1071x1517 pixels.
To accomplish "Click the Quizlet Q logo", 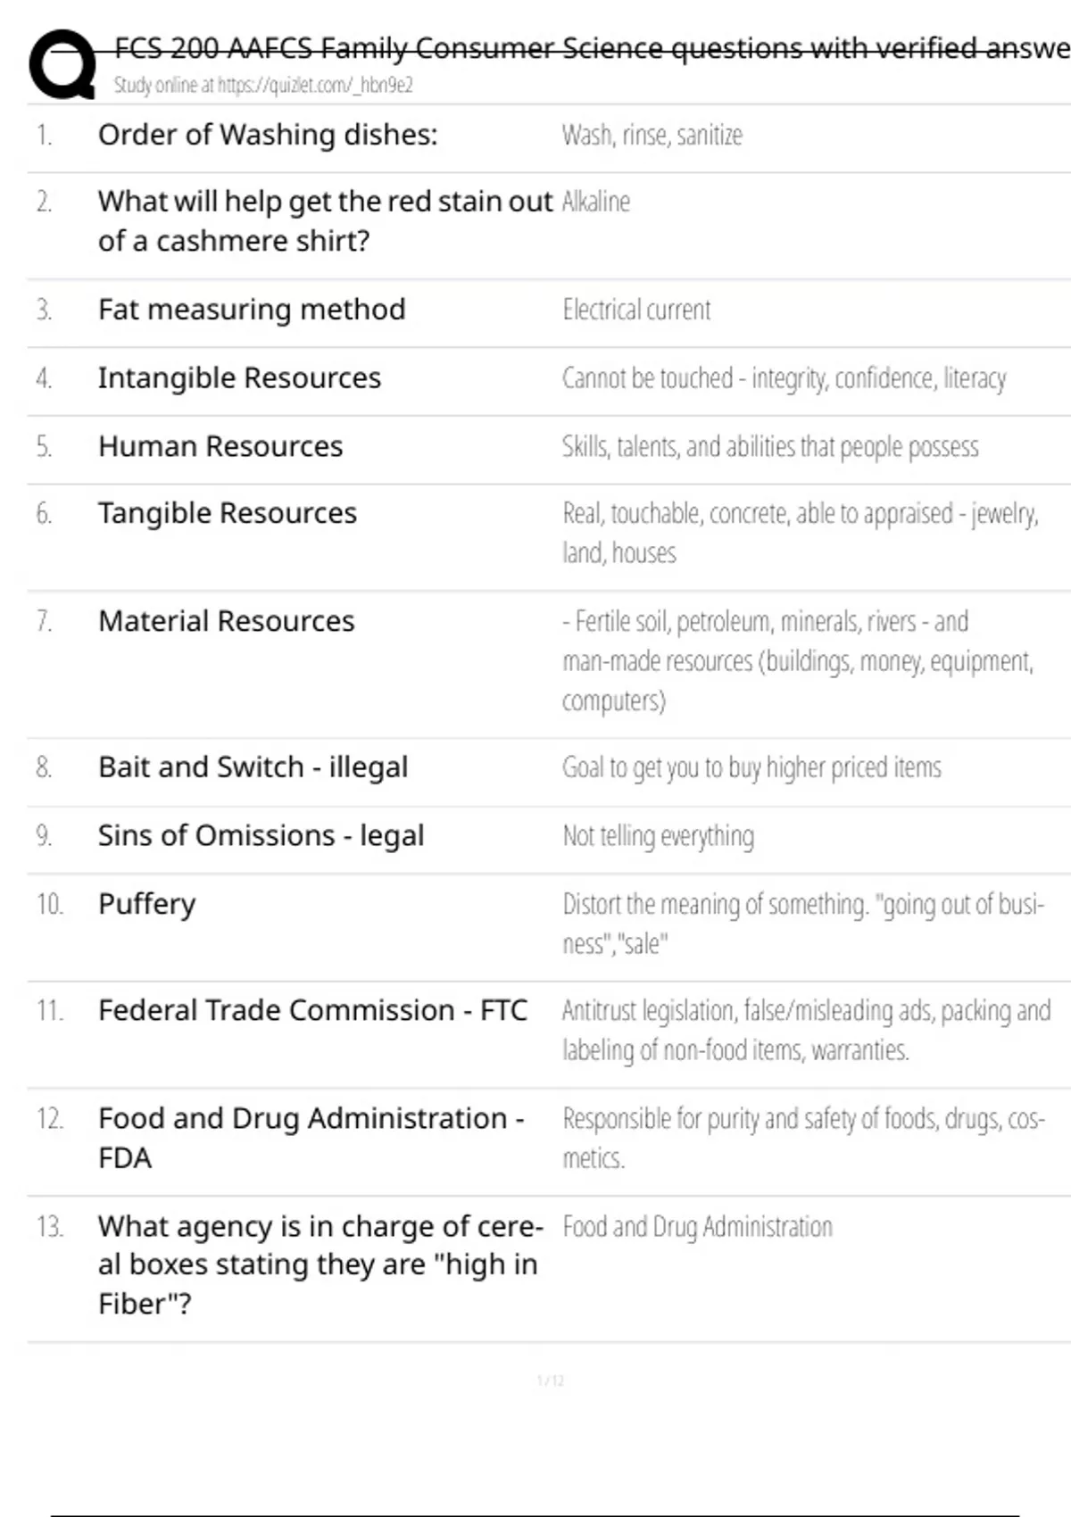I will 62,63.
